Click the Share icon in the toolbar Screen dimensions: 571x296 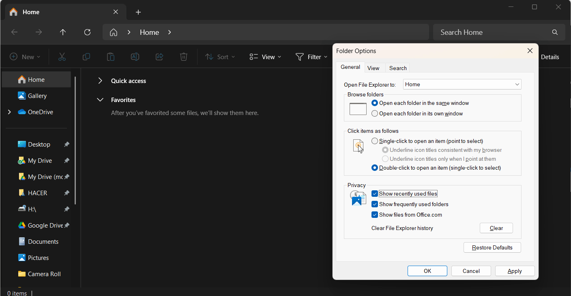click(x=159, y=57)
